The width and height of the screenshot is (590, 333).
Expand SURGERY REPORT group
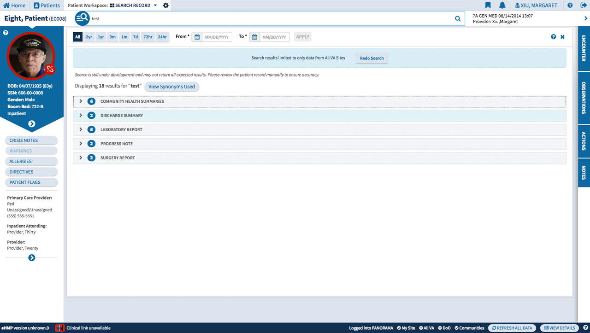pos(319,158)
